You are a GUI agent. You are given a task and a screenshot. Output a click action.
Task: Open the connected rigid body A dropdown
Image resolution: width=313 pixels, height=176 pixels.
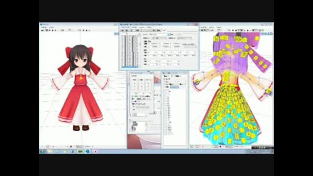click(x=159, y=38)
